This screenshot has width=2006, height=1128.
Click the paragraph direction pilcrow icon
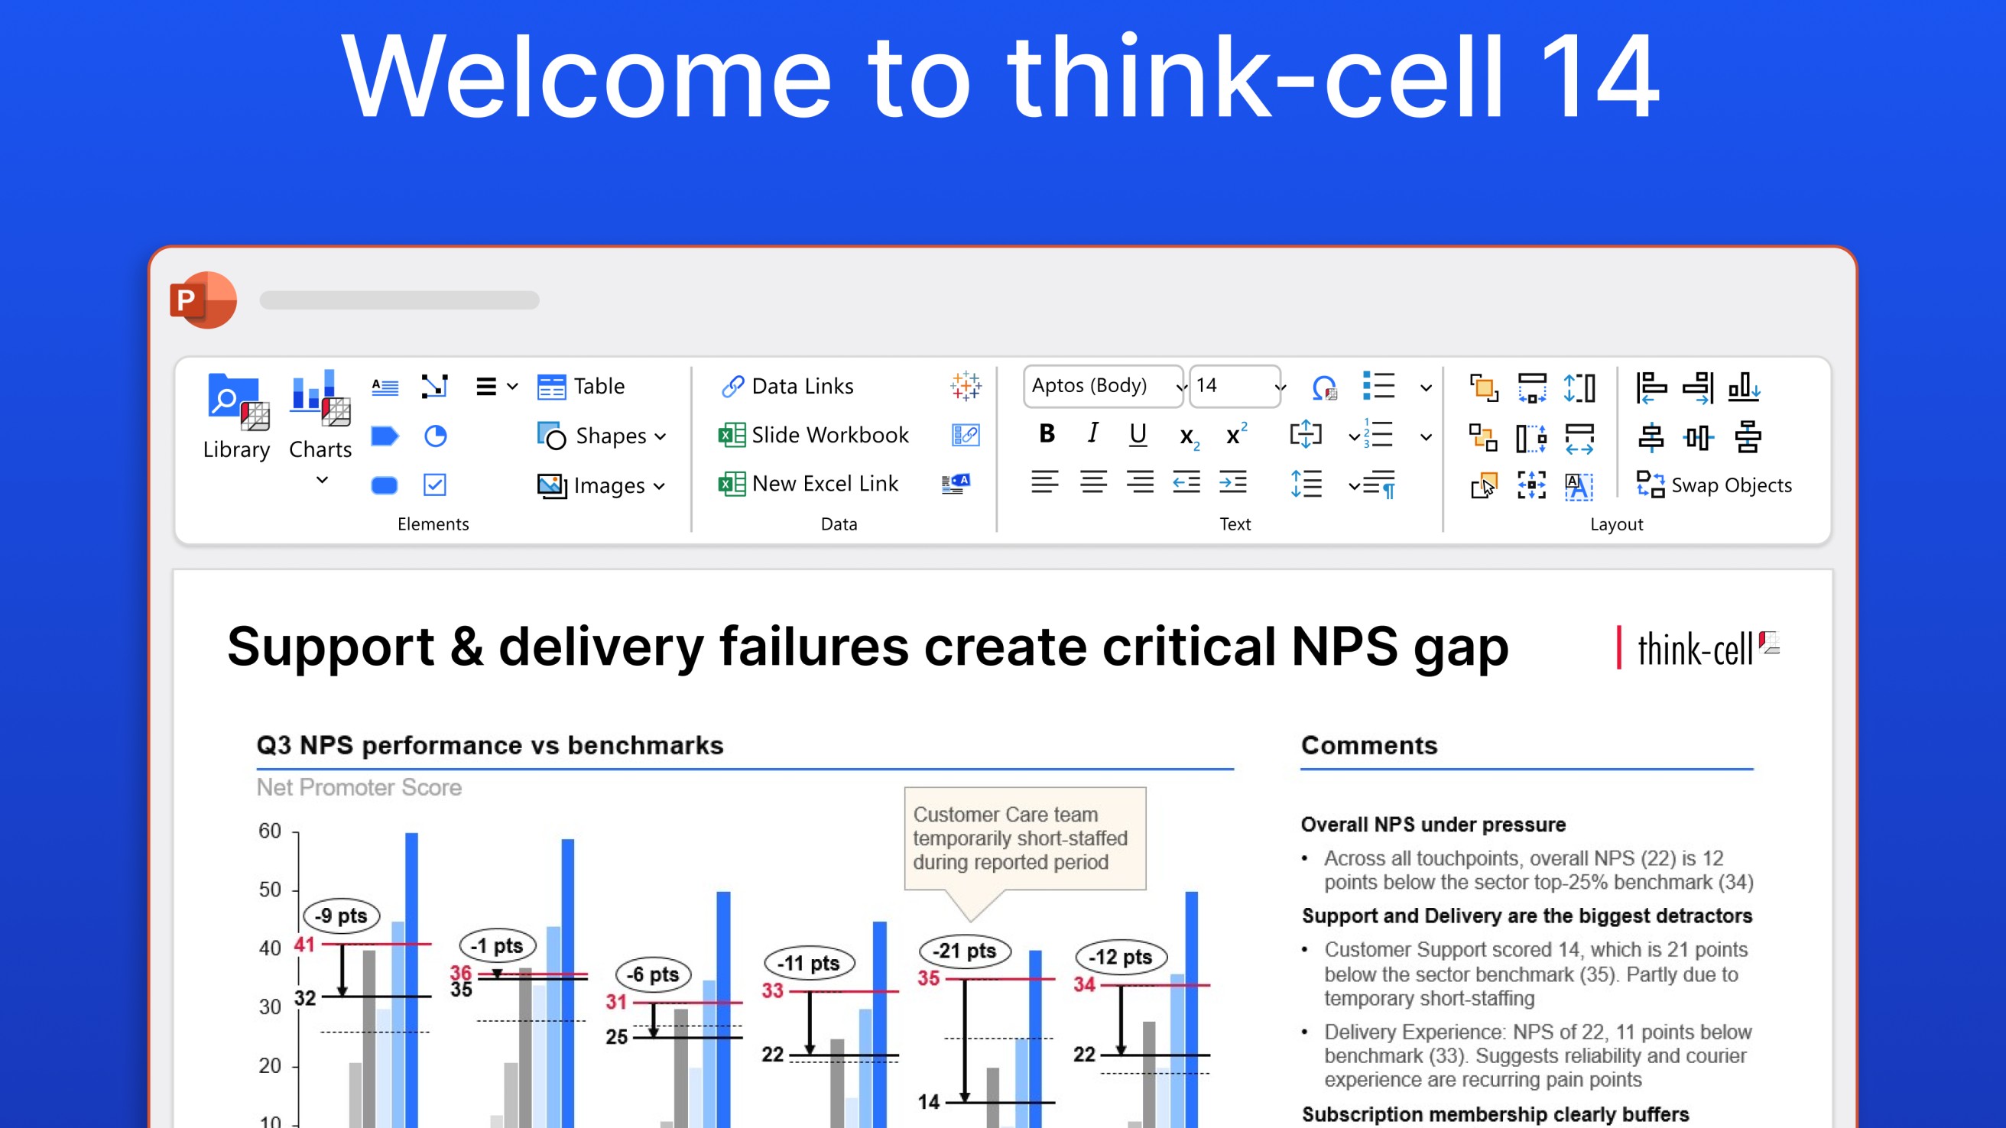1379,485
